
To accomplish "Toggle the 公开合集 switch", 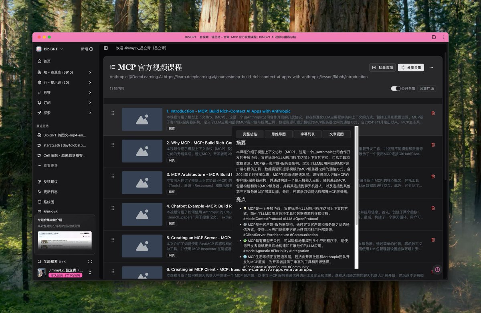I will tap(396, 88).
